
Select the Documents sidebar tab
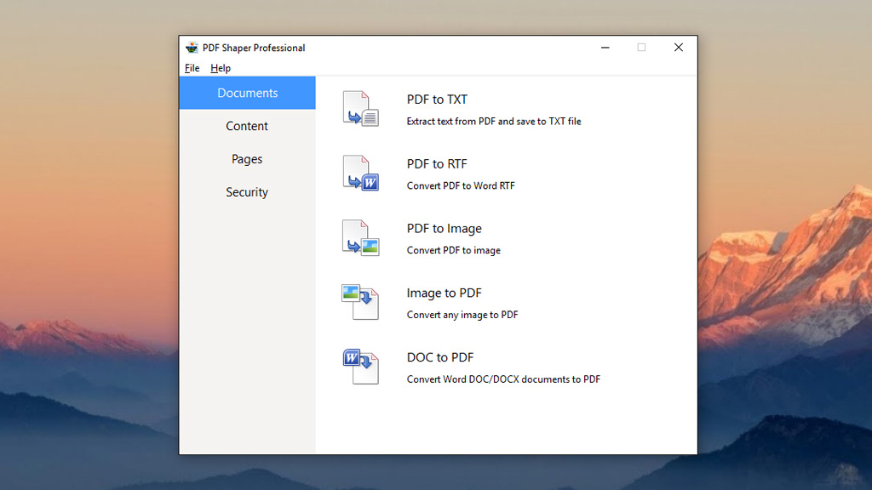click(247, 93)
